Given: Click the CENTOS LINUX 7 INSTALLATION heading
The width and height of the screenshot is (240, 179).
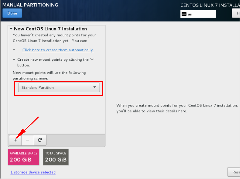Looking at the screenshot, I should pyautogui.click(x=210, y=5).
